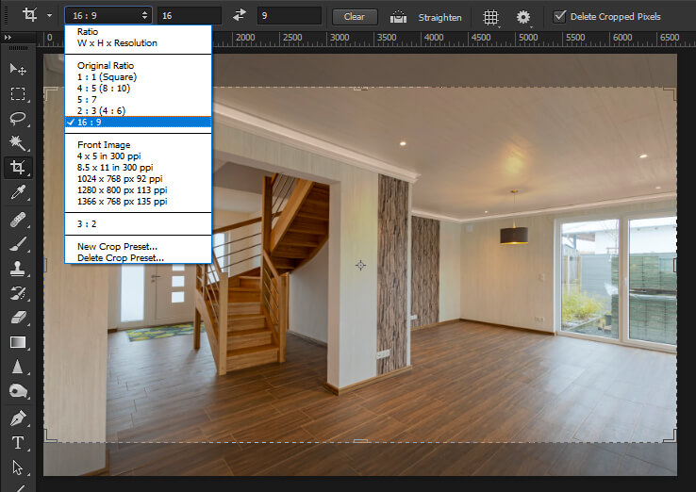Open the gear crop settings menu

tap(522, 17)
